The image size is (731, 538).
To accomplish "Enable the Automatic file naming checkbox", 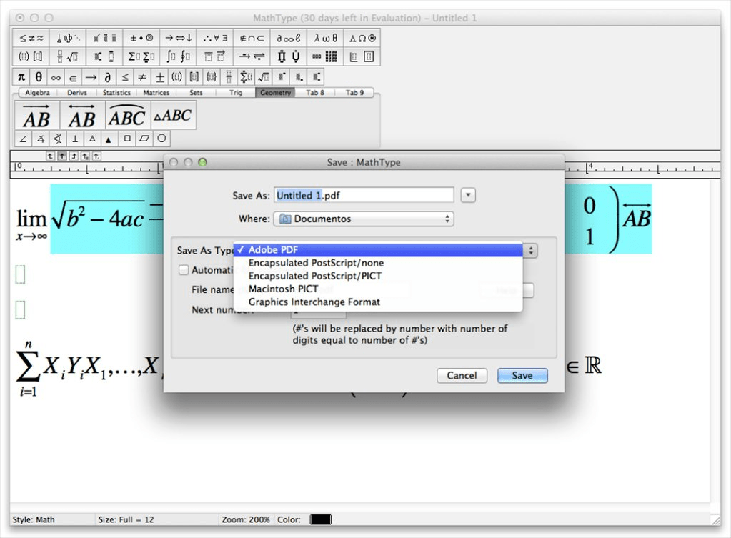I will pos(184,270).
